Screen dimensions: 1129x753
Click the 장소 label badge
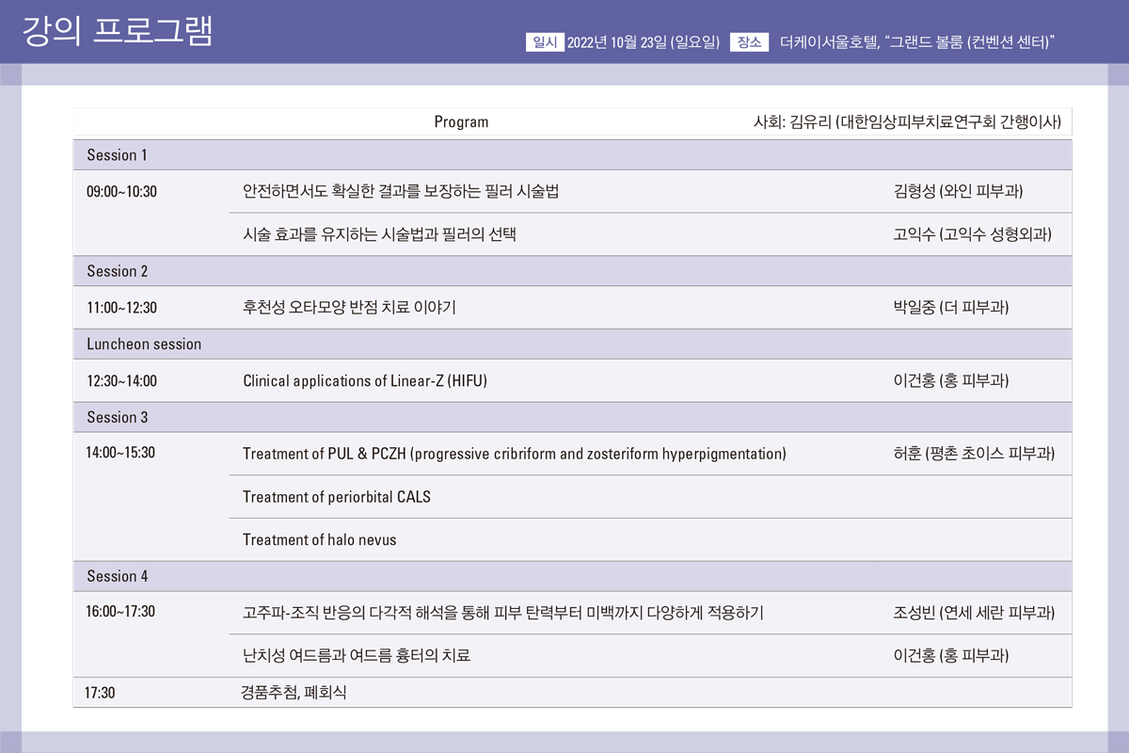749,41
